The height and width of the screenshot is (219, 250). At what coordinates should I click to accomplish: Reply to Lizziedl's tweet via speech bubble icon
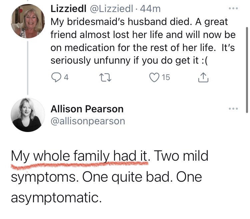click(55, 78)
